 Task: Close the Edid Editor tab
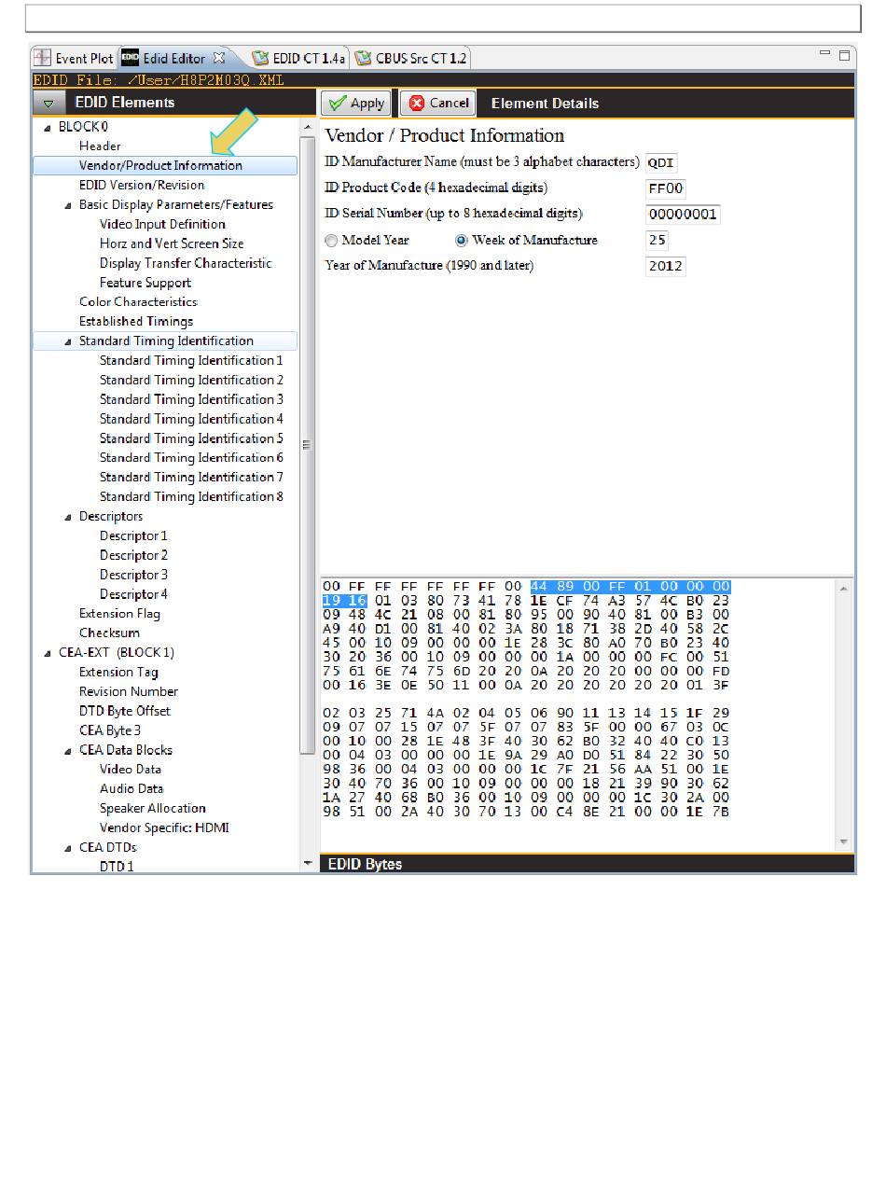coord(219,58)
